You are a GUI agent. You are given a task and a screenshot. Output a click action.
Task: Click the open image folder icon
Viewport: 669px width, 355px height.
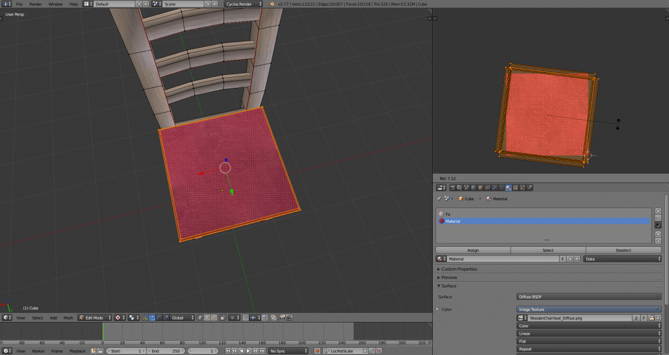(x=651, y=318)
